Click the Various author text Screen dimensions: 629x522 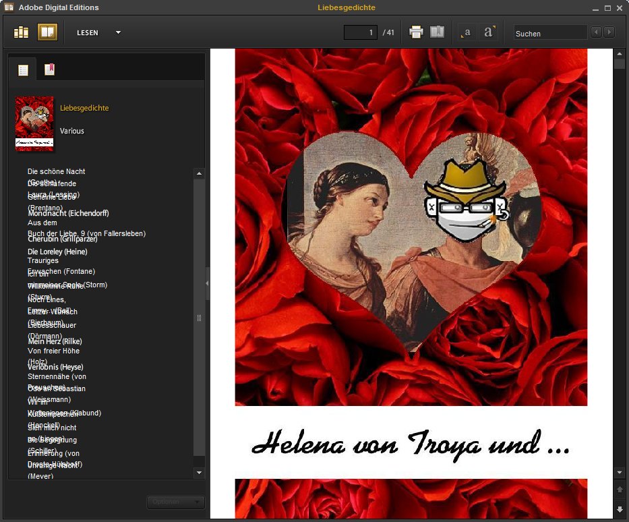coord(72,131)
